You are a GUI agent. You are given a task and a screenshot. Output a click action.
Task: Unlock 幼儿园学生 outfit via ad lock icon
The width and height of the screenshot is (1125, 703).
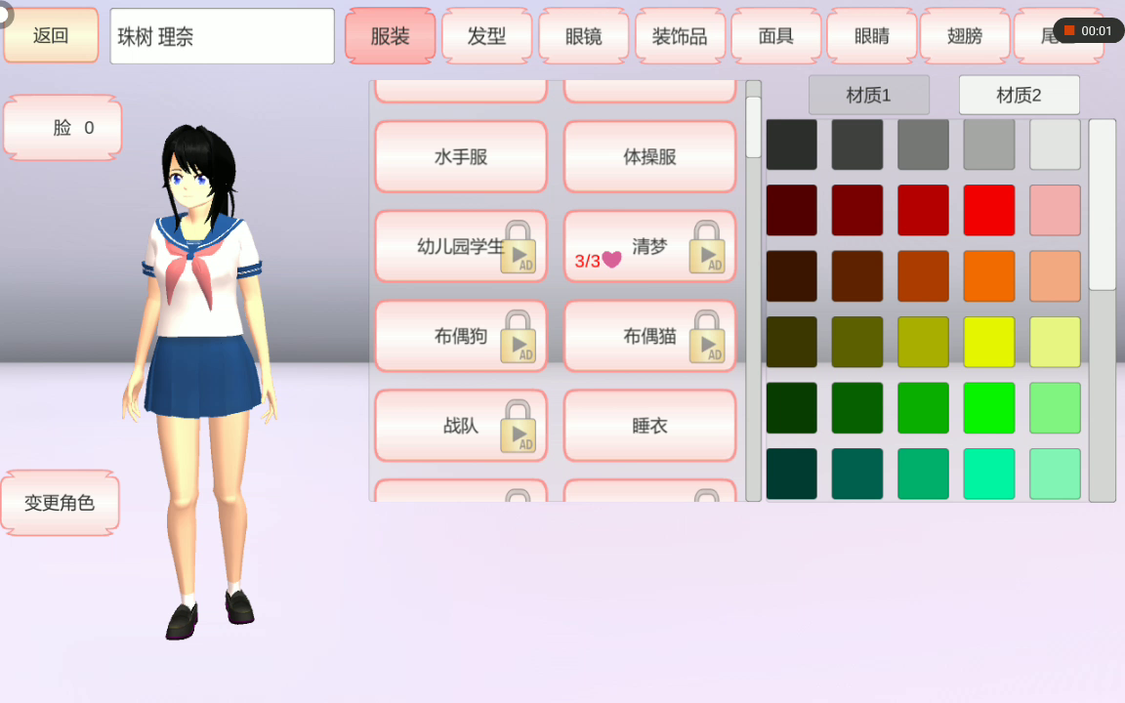[x=518, y=247]
